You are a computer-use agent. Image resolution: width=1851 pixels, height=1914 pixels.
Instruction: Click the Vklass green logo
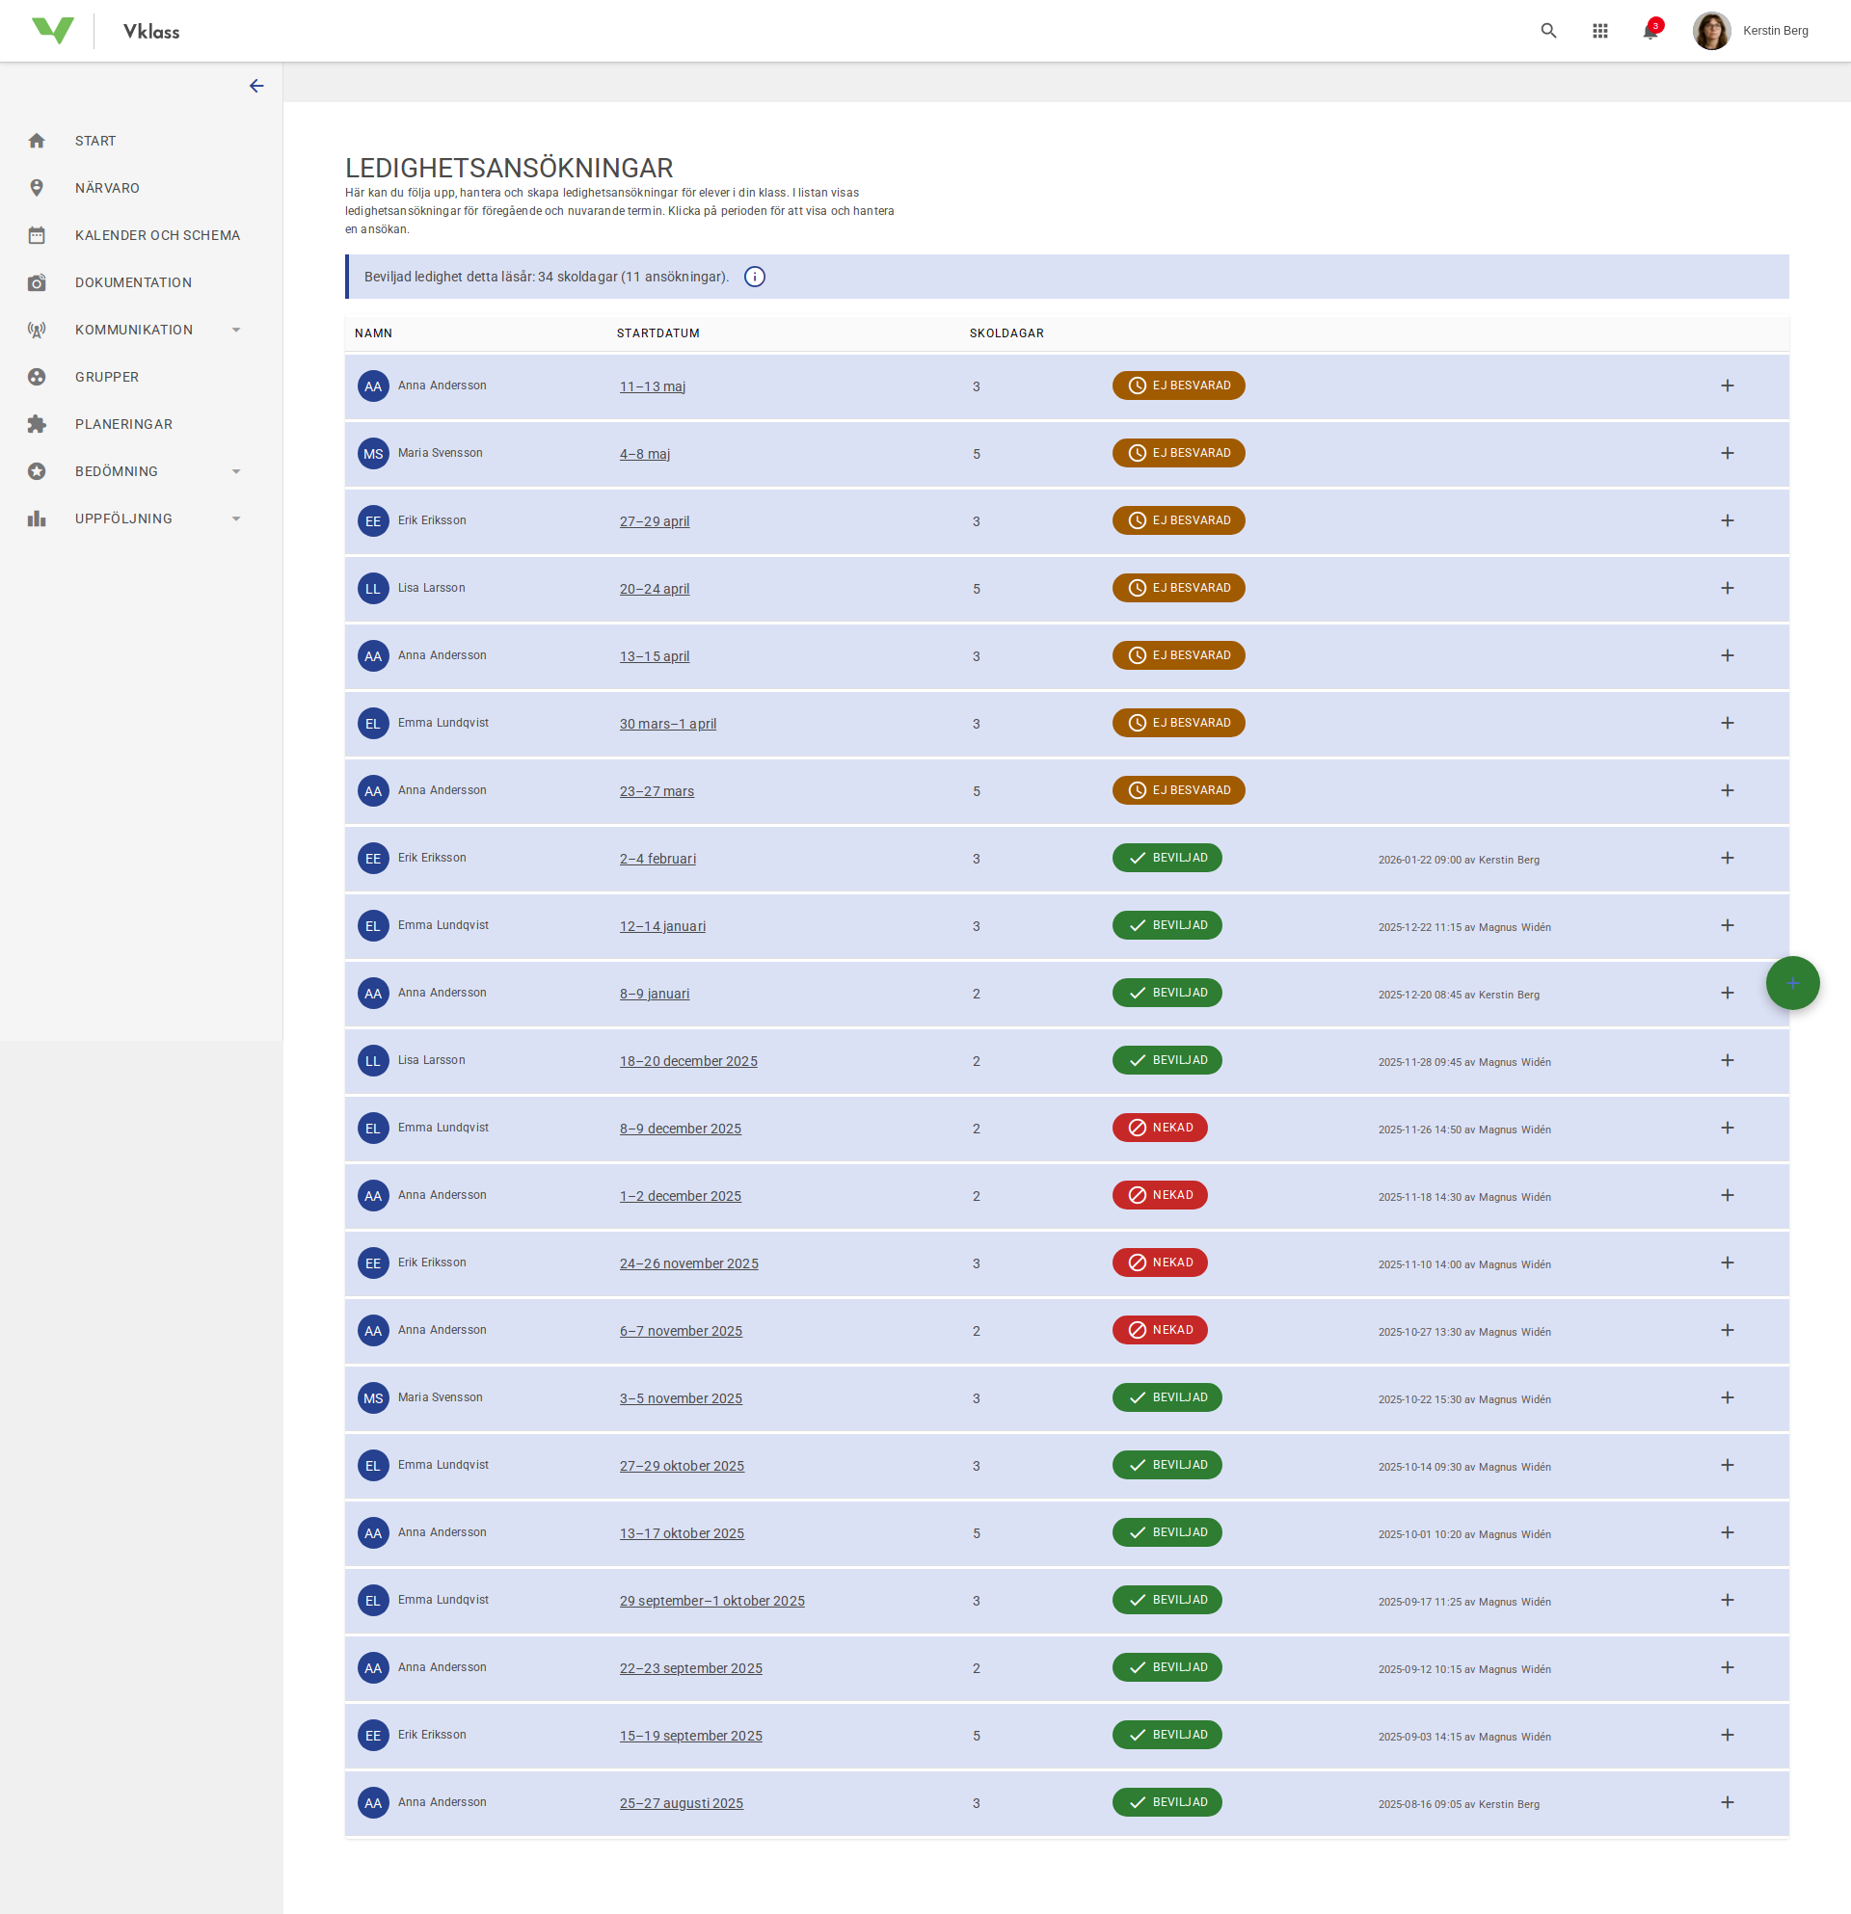pyautogui.click(x=53, y=30)
